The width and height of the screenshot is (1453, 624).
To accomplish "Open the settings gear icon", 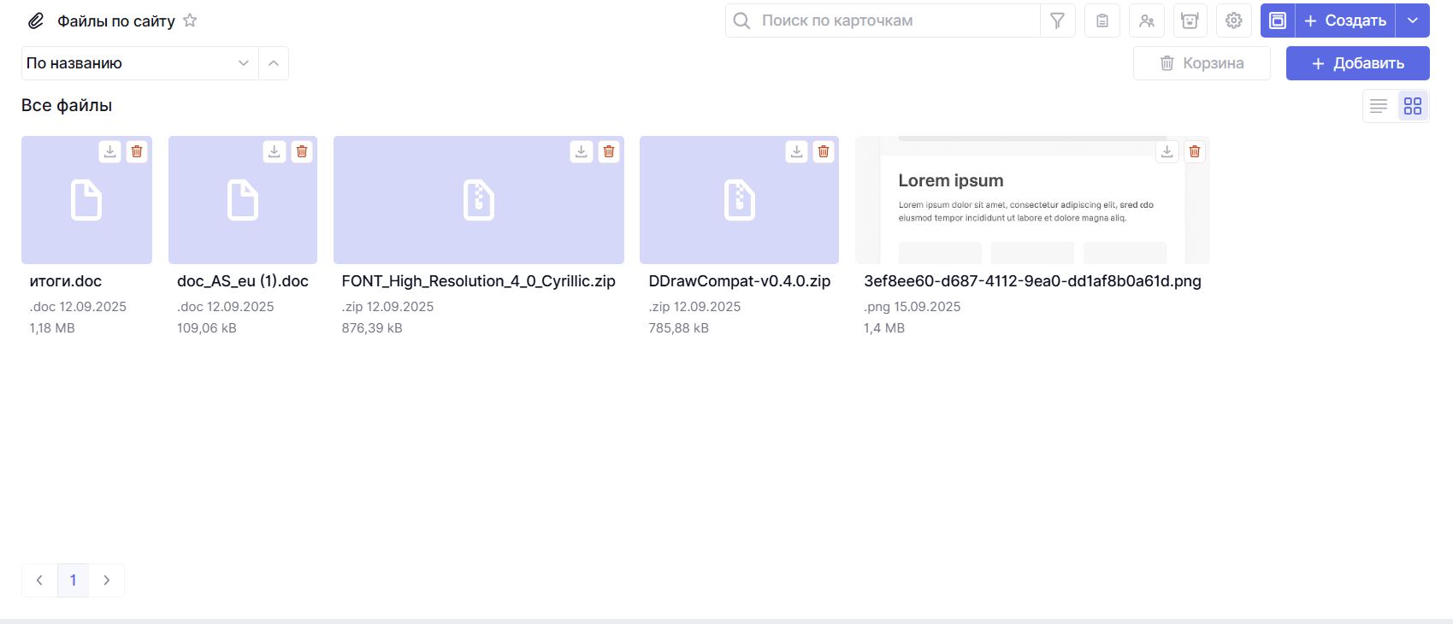I will point(1233,21).
